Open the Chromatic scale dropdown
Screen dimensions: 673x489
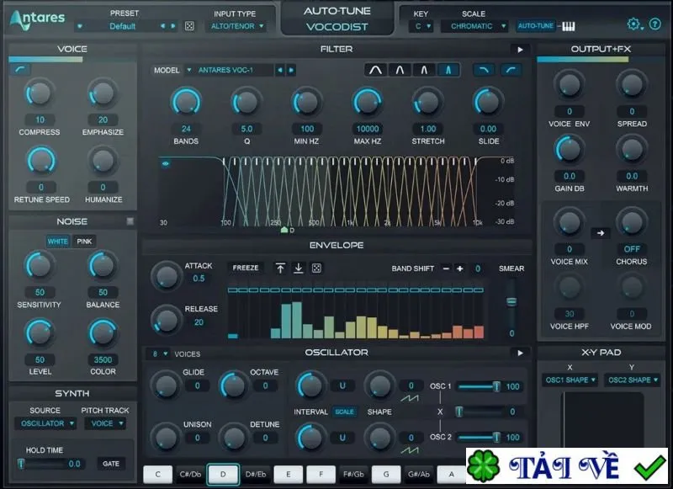point(474,26)
